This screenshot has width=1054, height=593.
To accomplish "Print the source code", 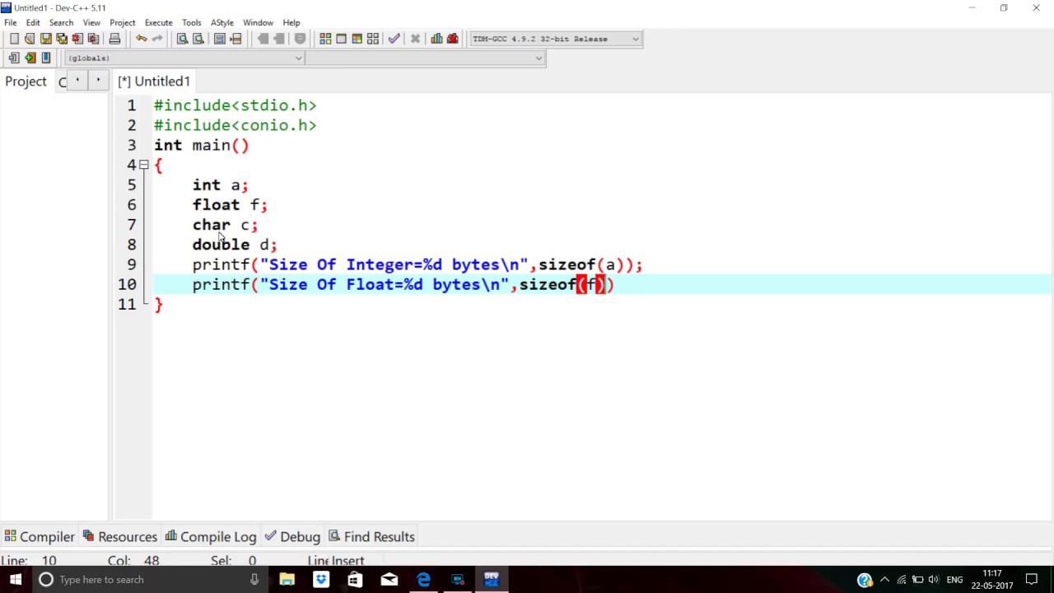I will [114, 39].
